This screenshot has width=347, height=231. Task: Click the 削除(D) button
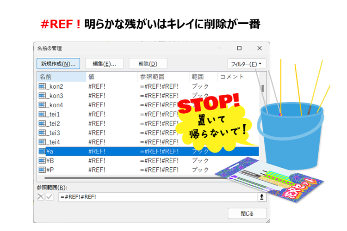pos(148,64)
